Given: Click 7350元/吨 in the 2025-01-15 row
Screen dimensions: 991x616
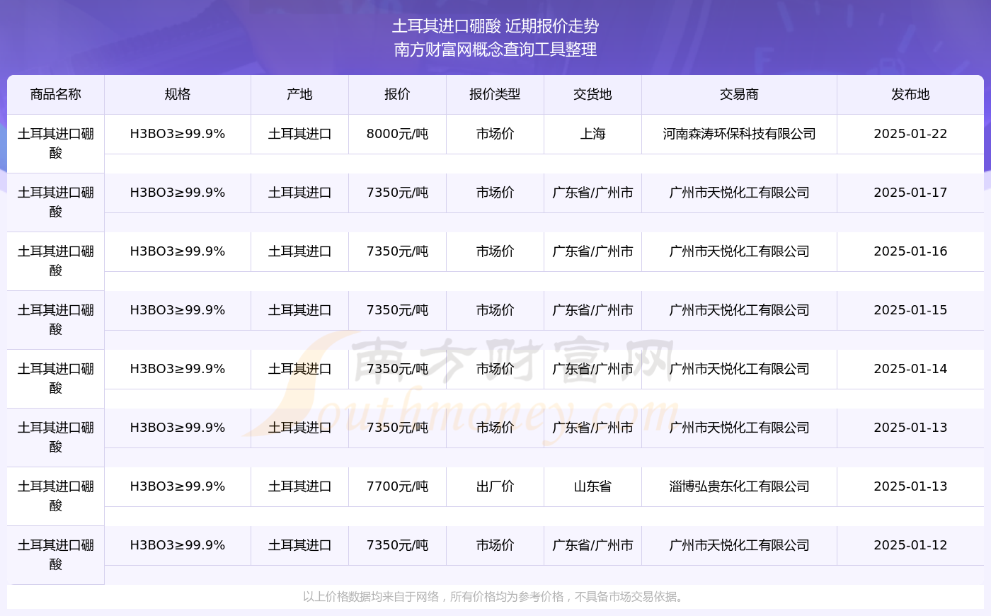Looking at the screenshot, I should pyautogui.click(x=397, y=310).
